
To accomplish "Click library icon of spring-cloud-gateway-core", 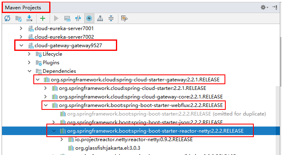I will [55, 97].
